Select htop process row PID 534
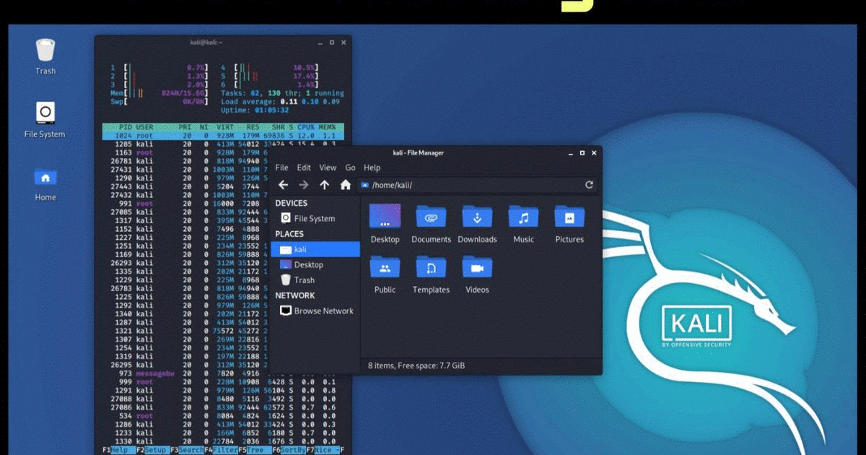866x455 pixels. click(x=223, y=416)
